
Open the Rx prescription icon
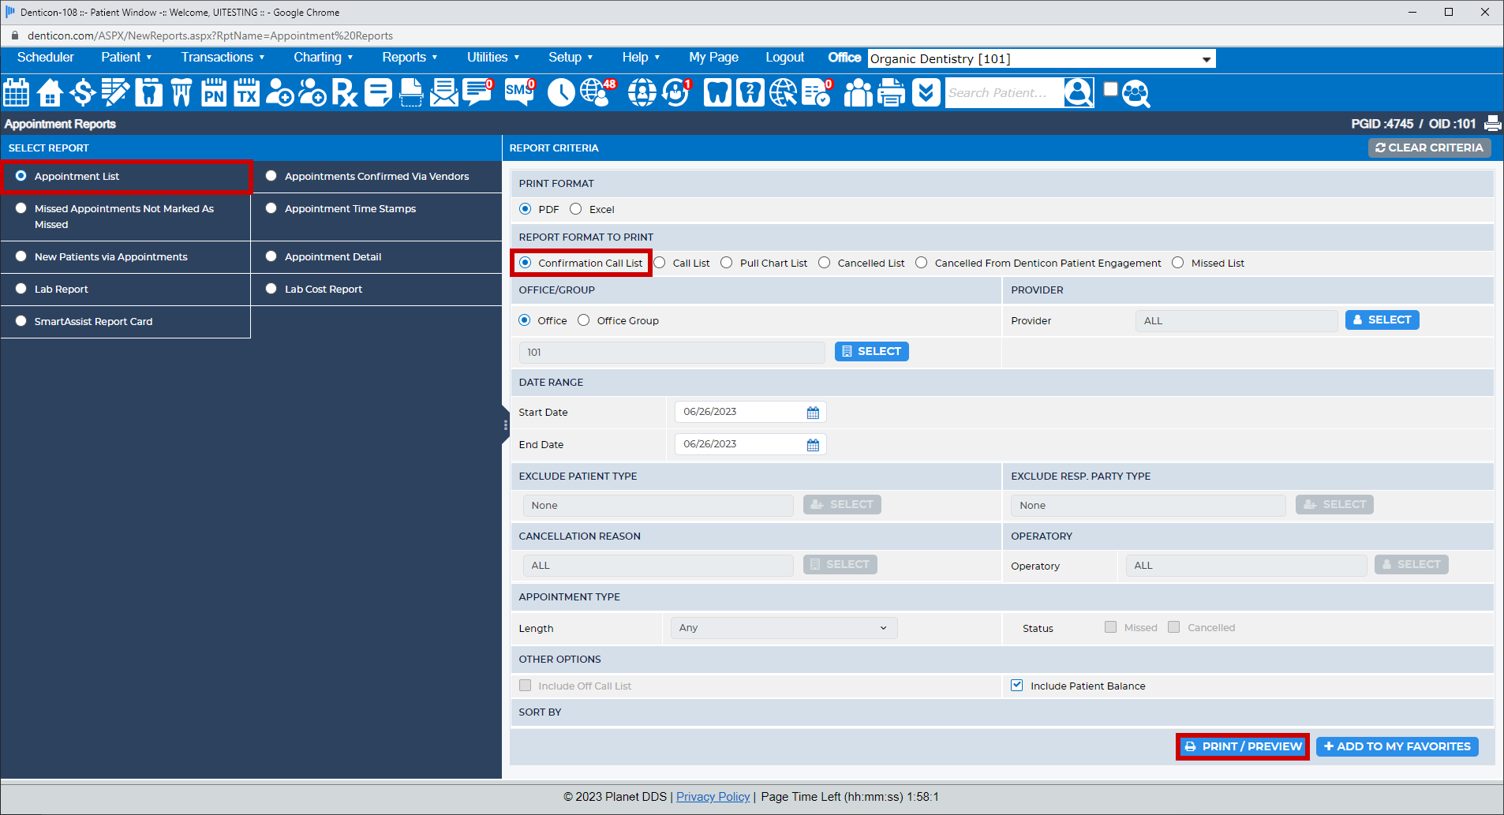point(344,92)
